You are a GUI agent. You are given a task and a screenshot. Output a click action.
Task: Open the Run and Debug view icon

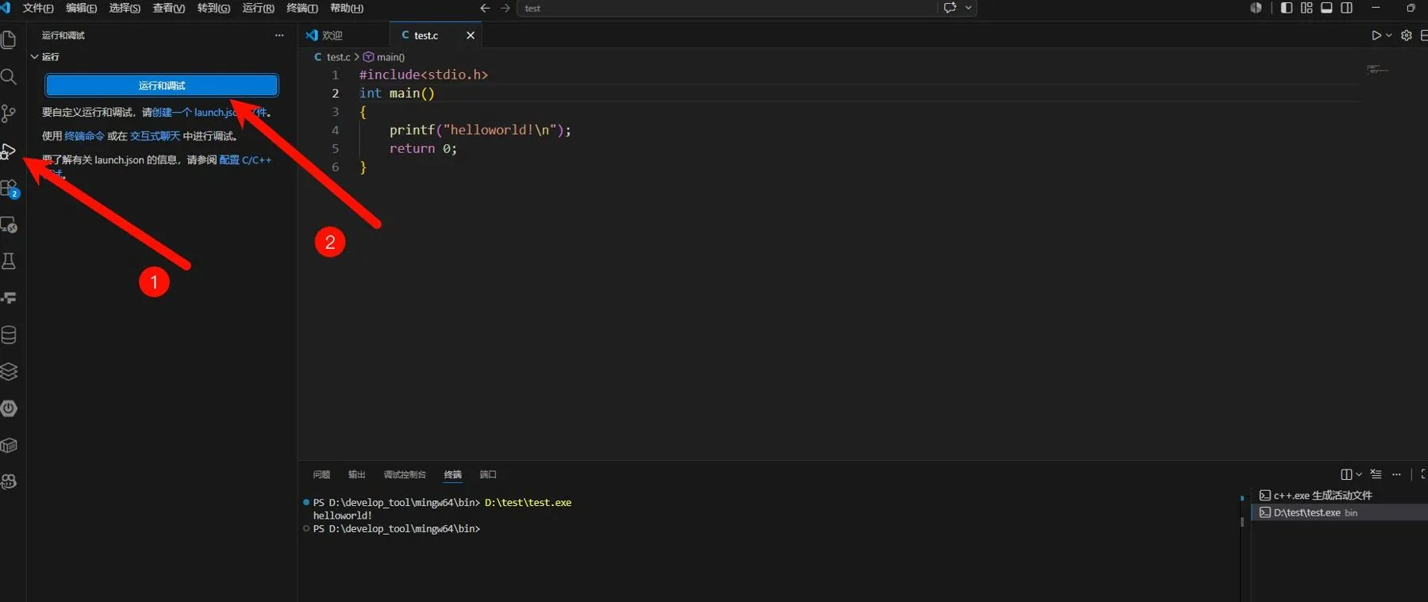tap(9, 151)
